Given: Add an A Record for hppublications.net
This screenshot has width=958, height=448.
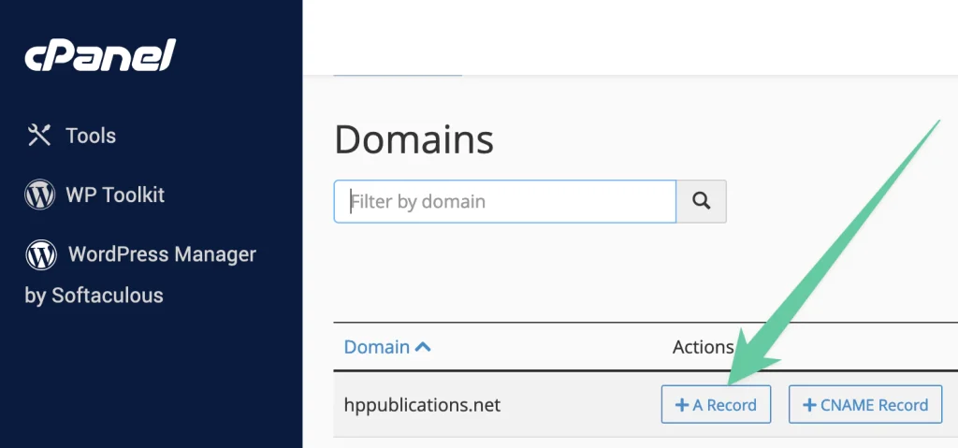Looking at the screenshot, I should click(716, 405).
